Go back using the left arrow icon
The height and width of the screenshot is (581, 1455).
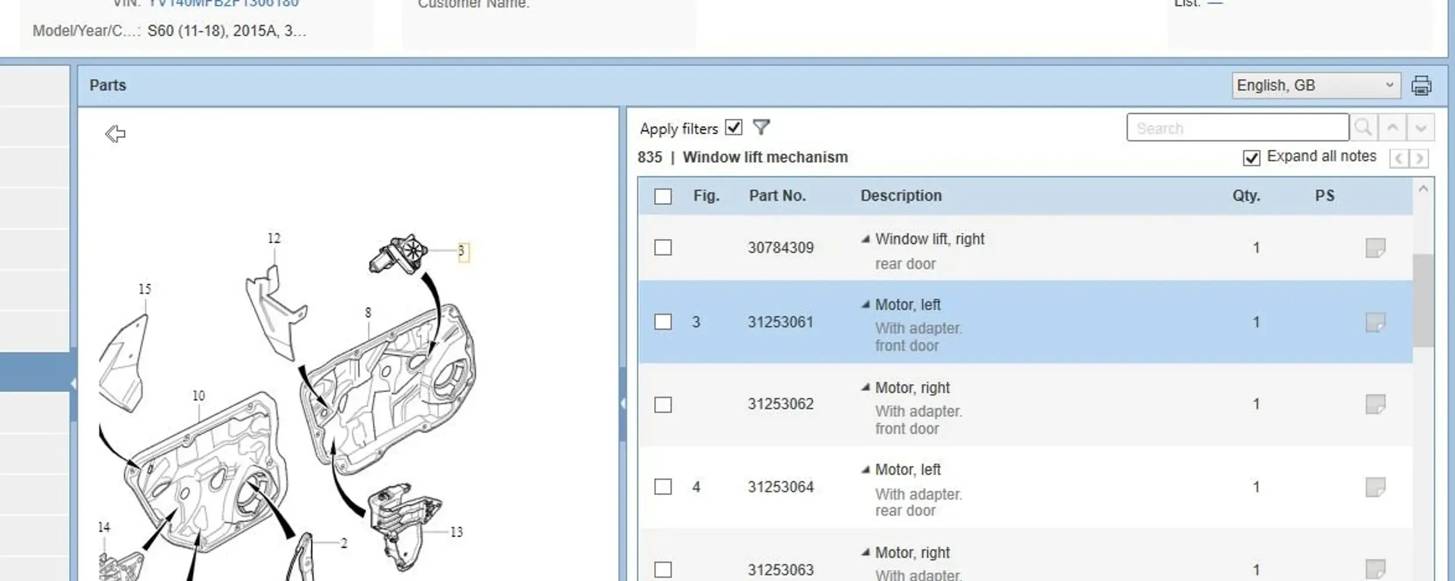pos(115,134)
